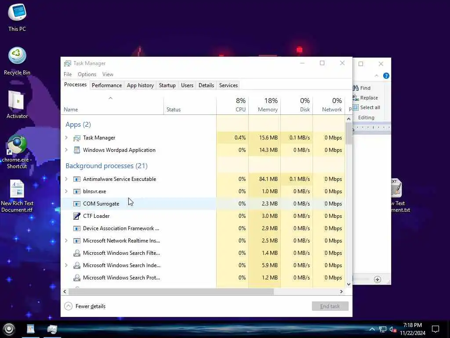450x338 pixels.
Task: Open the notification center icon
Action: [x=435, y=329]
